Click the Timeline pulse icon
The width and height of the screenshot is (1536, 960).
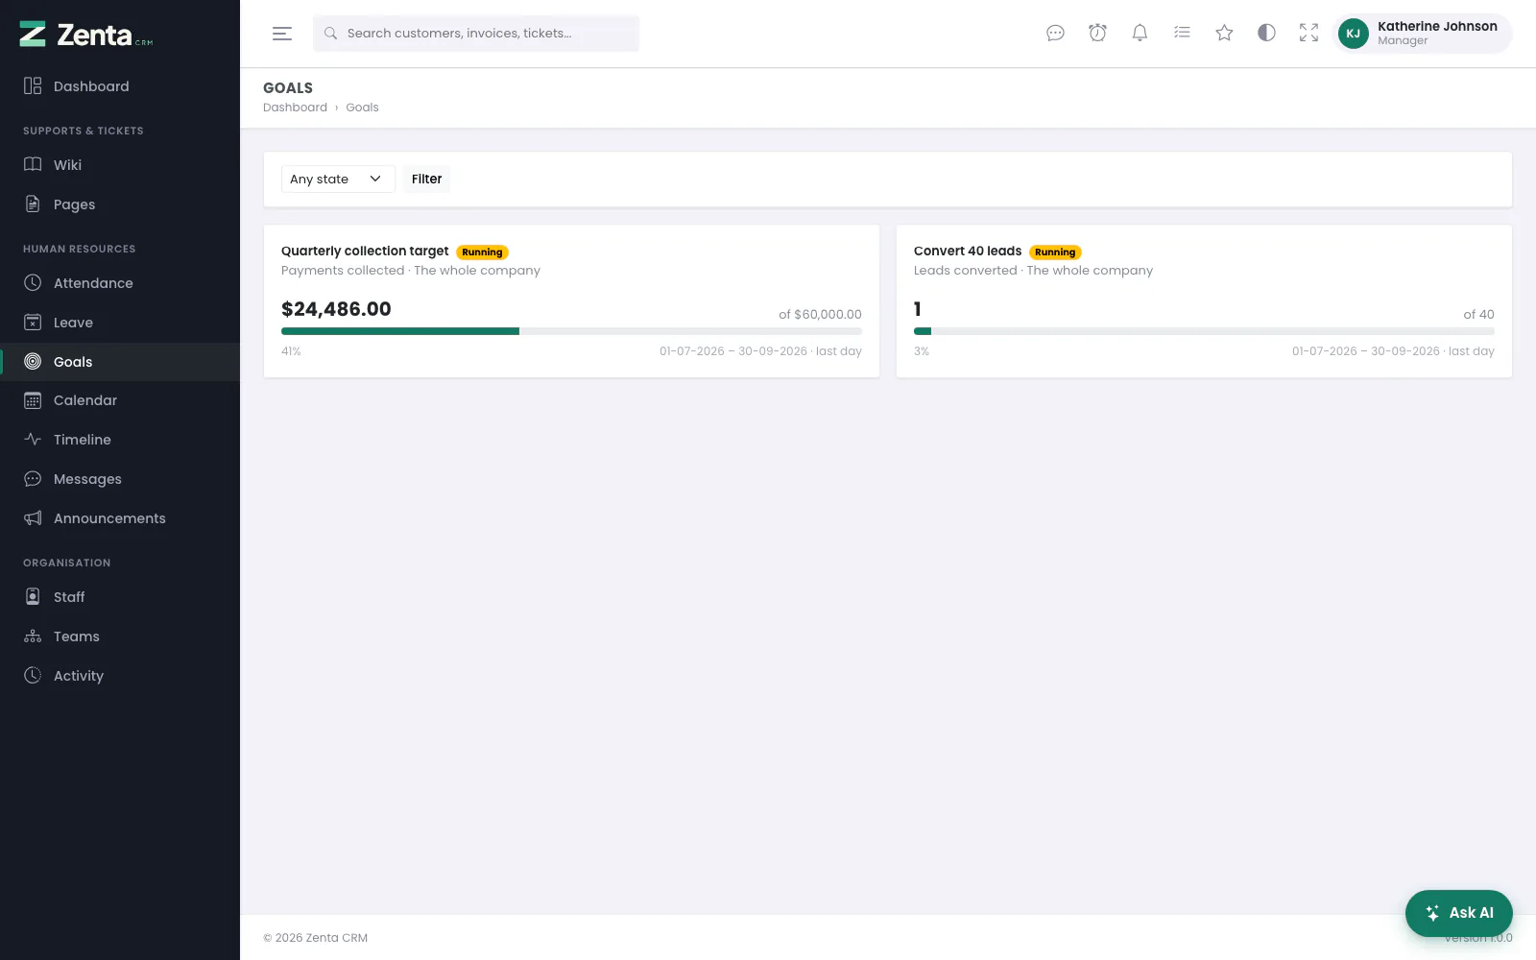point(33,440)
